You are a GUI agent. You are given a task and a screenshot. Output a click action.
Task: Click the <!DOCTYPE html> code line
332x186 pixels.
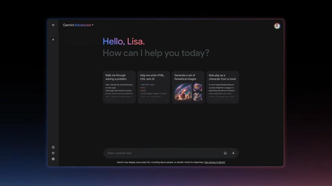click(x=147, y=85)
